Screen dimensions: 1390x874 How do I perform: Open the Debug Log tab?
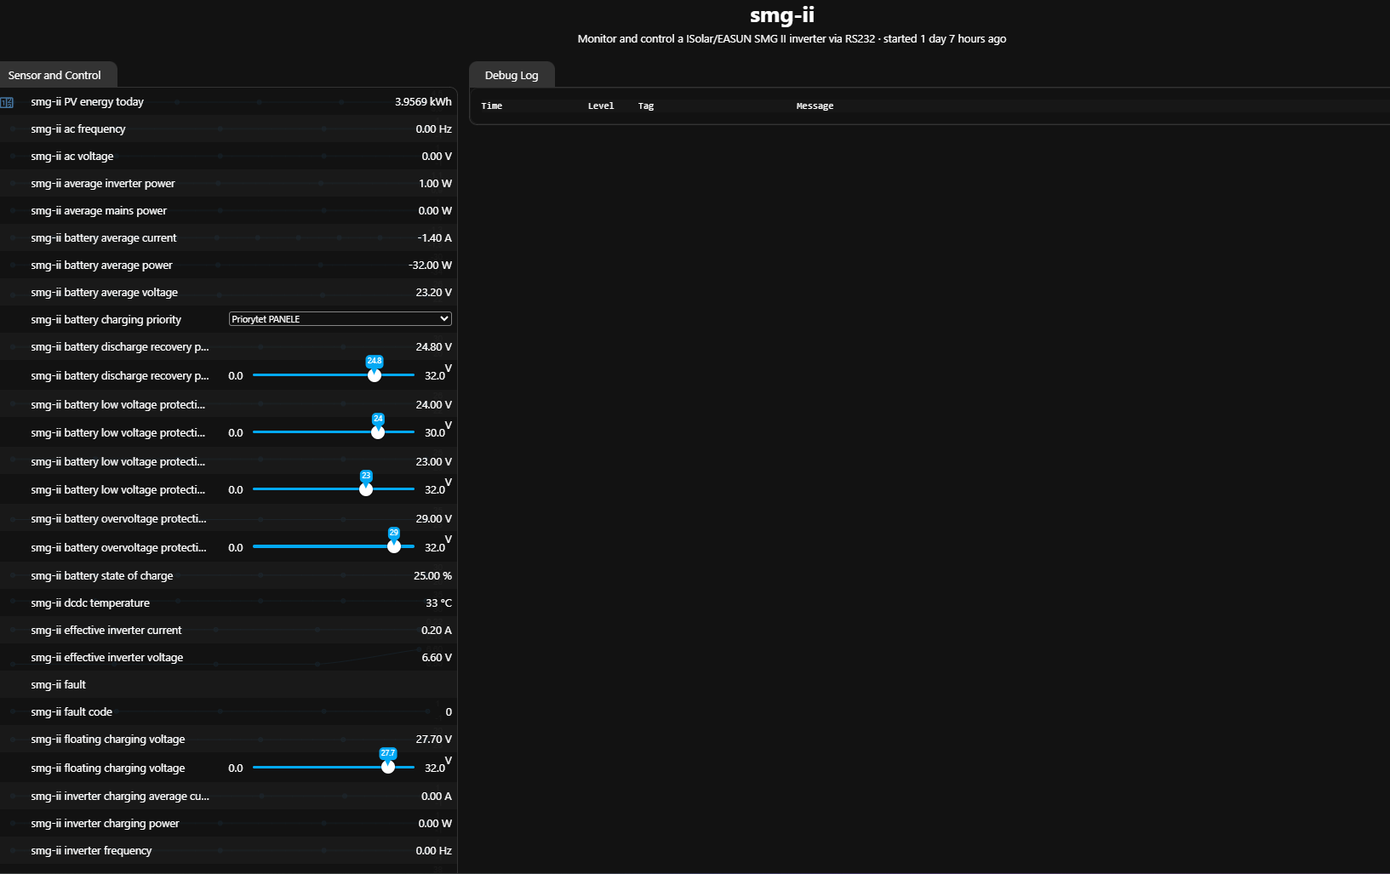tap(512, 75)
